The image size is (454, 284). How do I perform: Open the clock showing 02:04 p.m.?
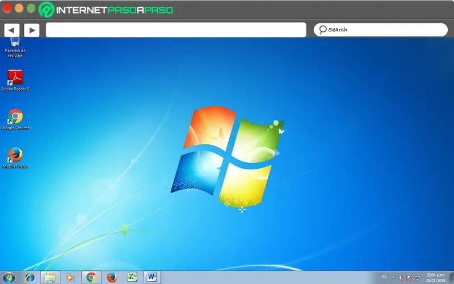(435, 278)
